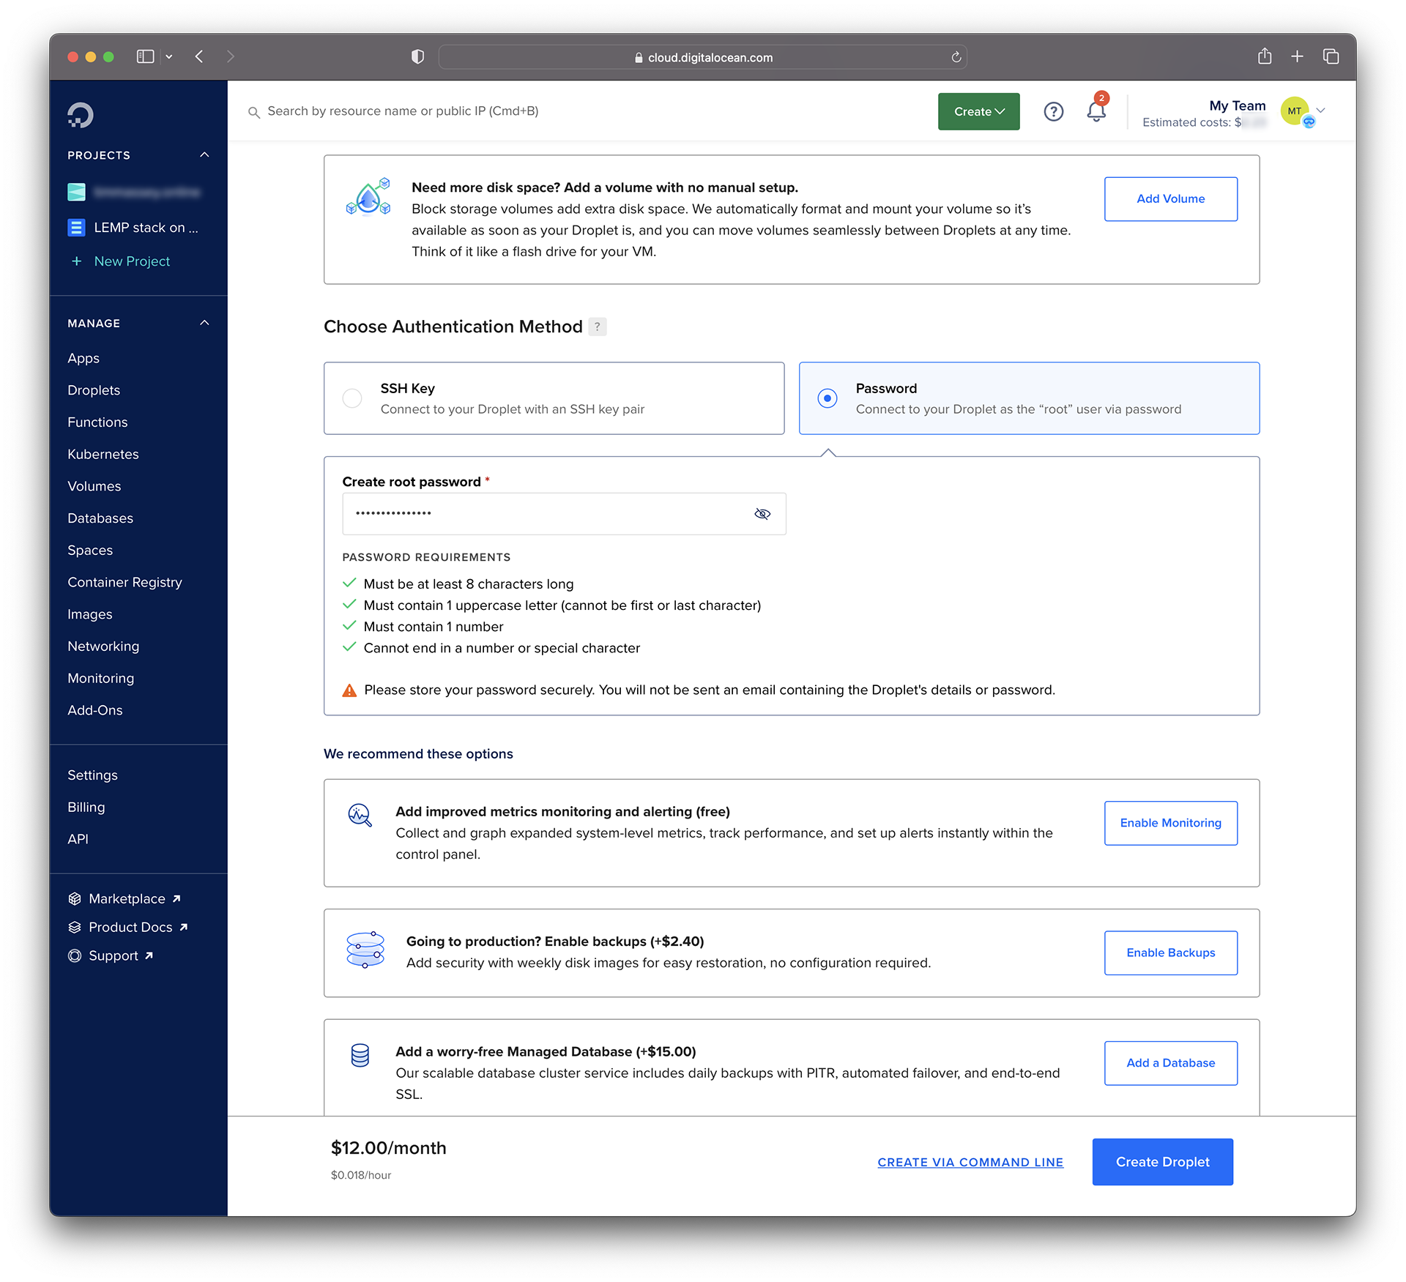Click the Marketplace cube icon
The height and width of the screenshot is (1282, 1406).
click(x=75, y=898)
